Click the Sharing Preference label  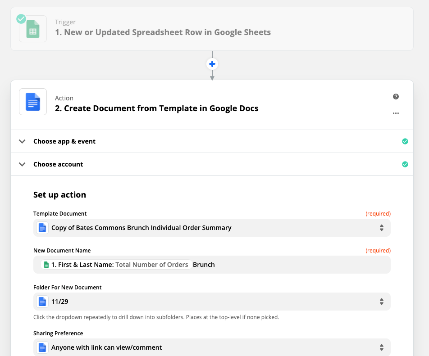coord(58,333)
